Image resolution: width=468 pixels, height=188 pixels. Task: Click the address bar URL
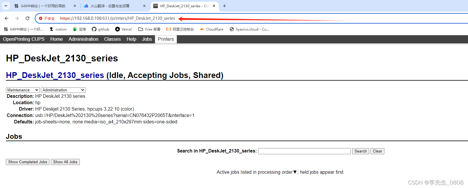pyautogui.click(x=118, y=18)
